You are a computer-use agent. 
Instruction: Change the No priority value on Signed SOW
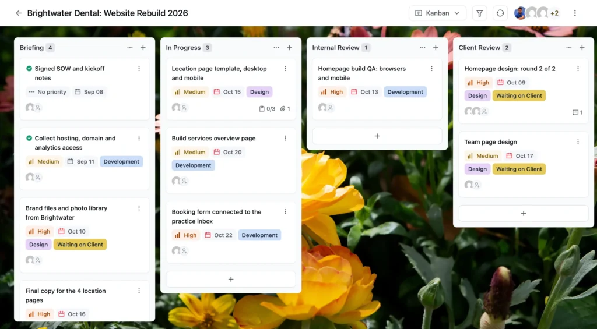pyautogui.click(x=48, y=91)
